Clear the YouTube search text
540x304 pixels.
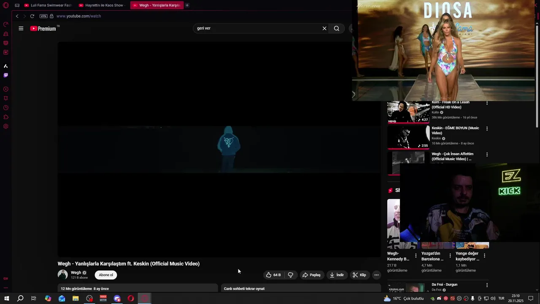[324, 28]
